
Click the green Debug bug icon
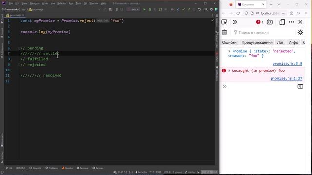click(x=150, y=9)
